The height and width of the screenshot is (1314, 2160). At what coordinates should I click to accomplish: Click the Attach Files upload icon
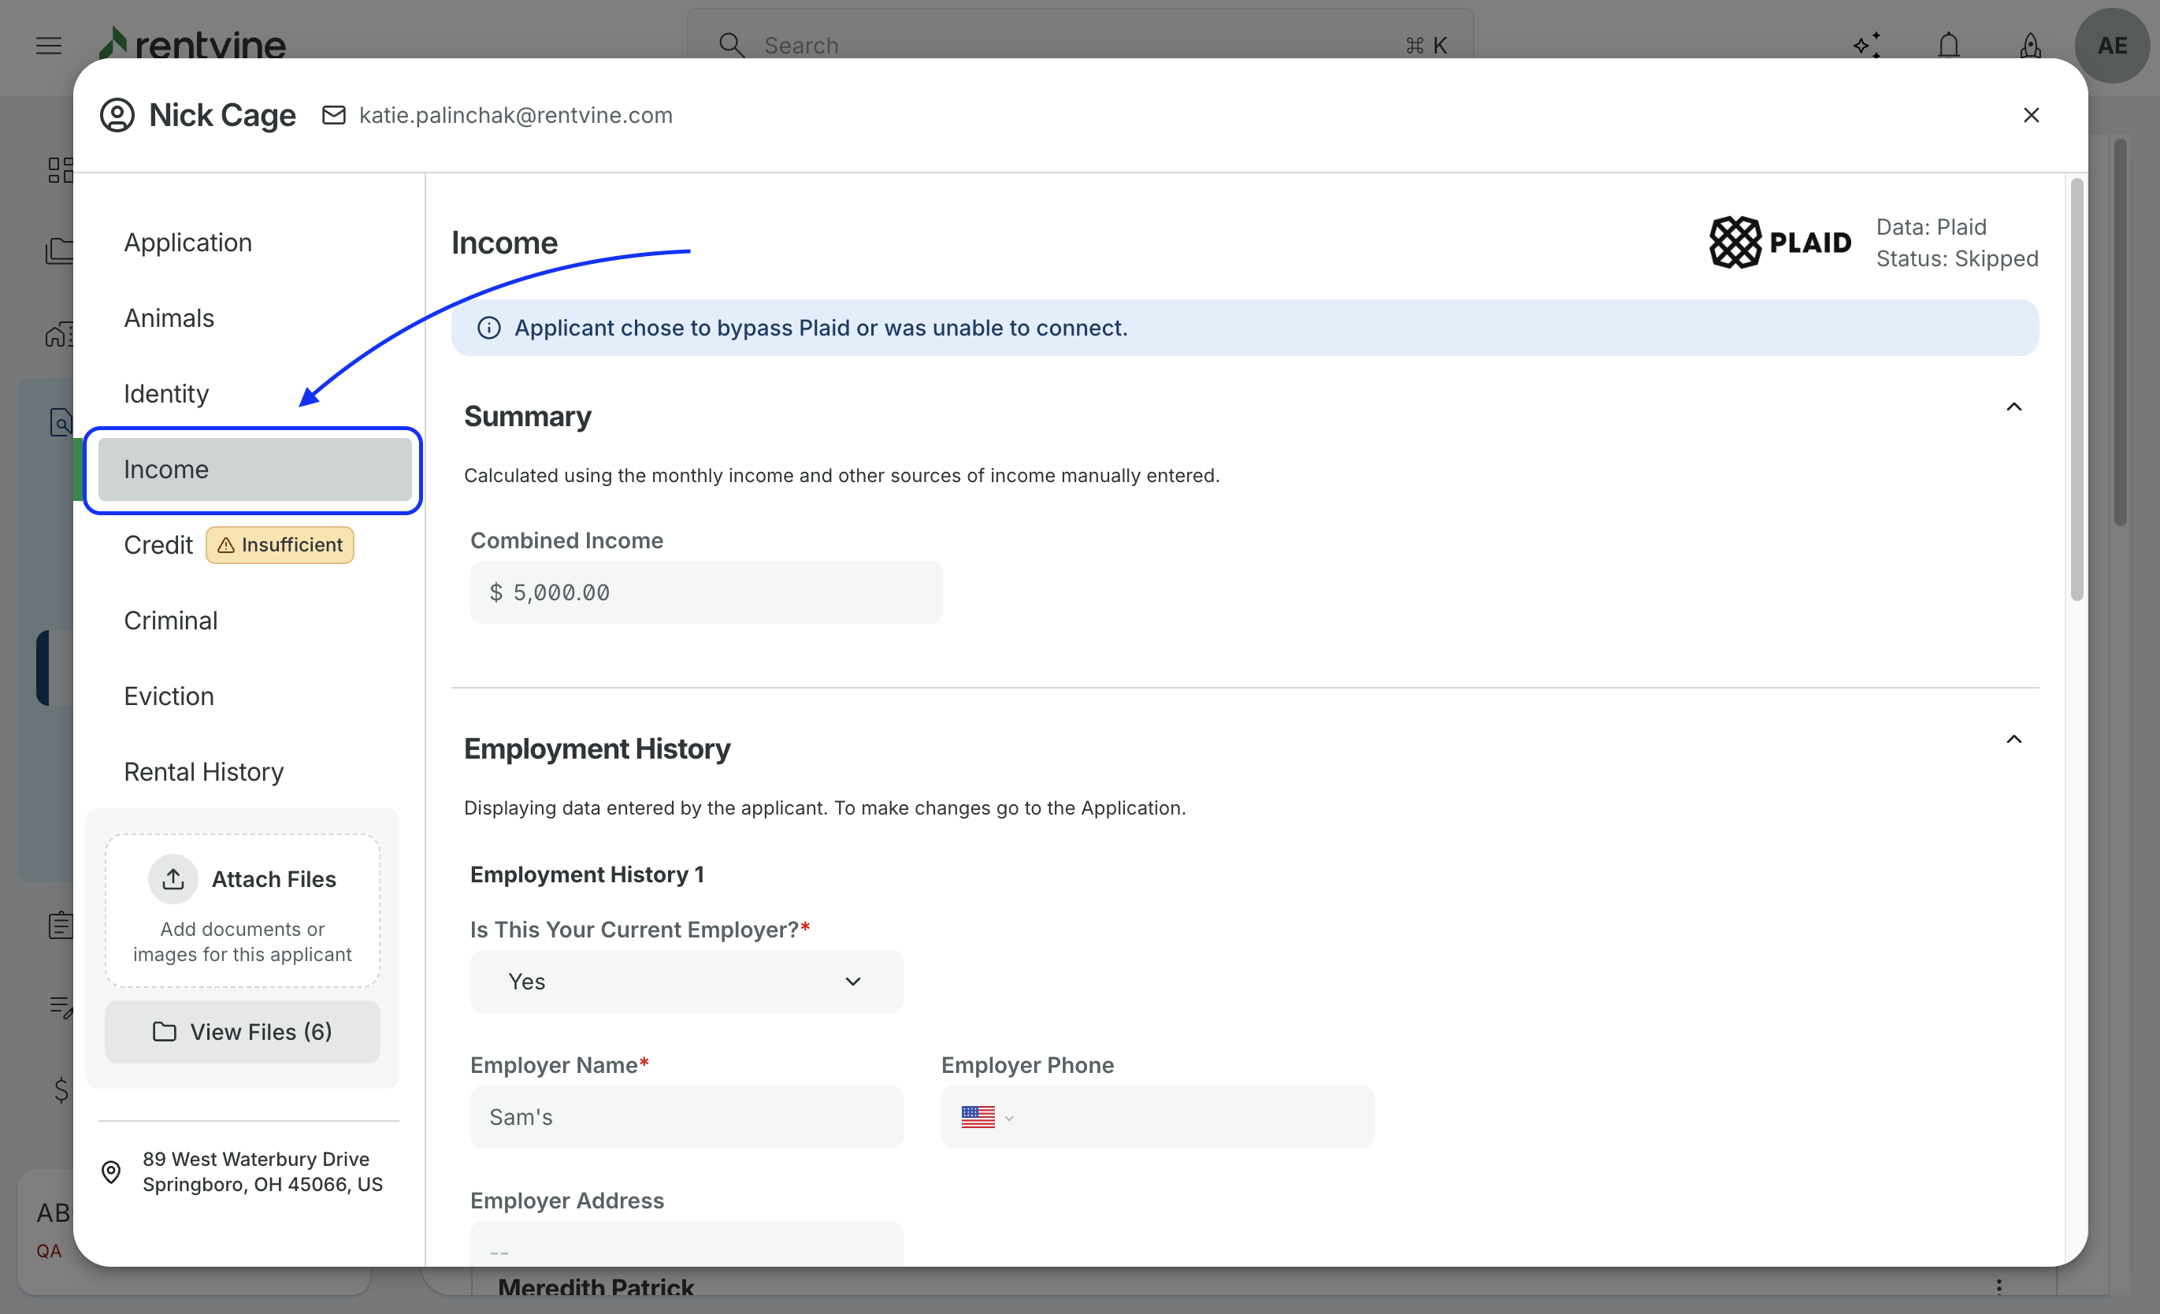(x=173, y=879)
